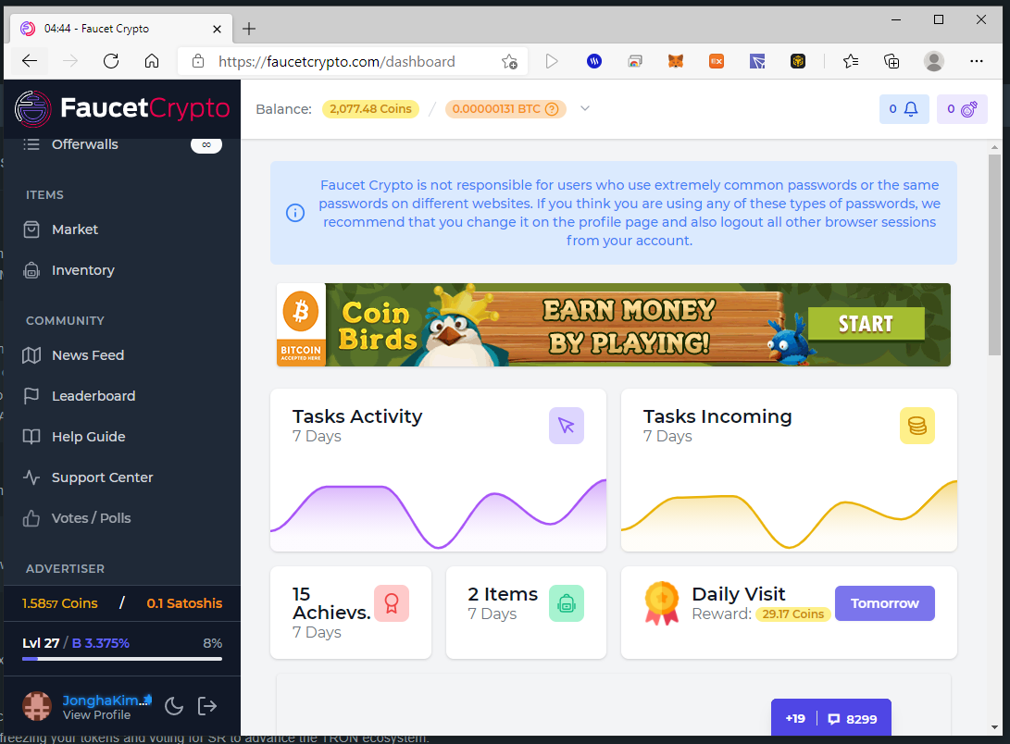The image size is (1010, 744).
Task: Open the blue circular extension icon
Action: (594, 61)
